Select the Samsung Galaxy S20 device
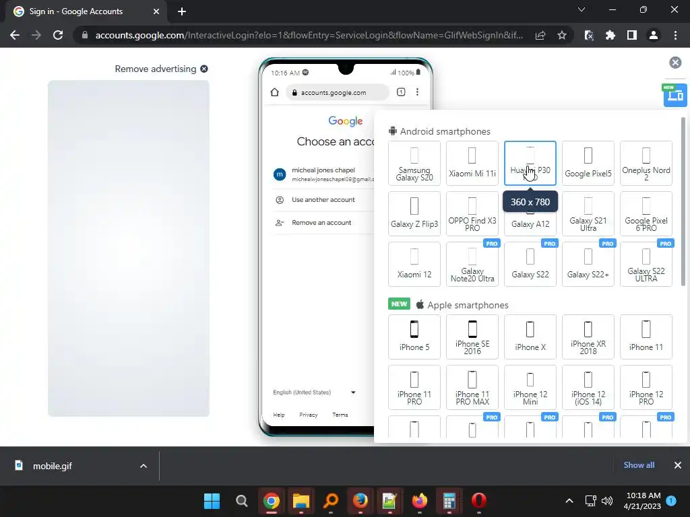The width and height of the screenshot is (690, 517). [414, 163]
